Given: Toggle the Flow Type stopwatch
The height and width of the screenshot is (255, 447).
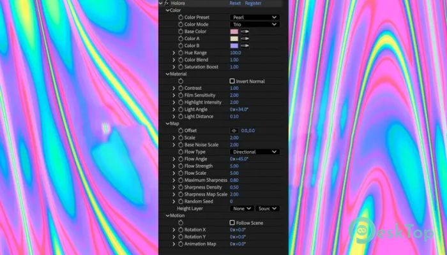Looking at the screenshot, I should pos(181,152).
